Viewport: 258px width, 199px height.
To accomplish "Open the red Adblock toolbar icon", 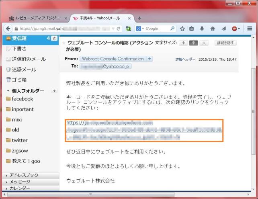I will point(234,29).
